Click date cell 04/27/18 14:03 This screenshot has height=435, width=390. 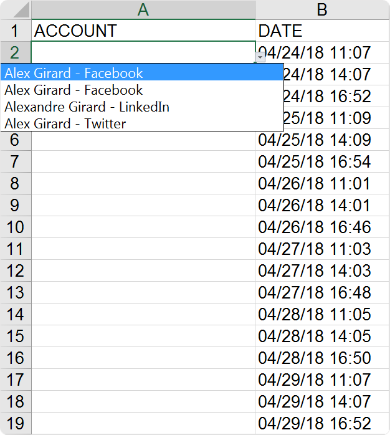tap(322, 270)
